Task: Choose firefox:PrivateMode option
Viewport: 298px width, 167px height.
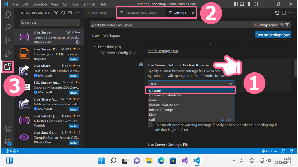Action: [191, 105]
